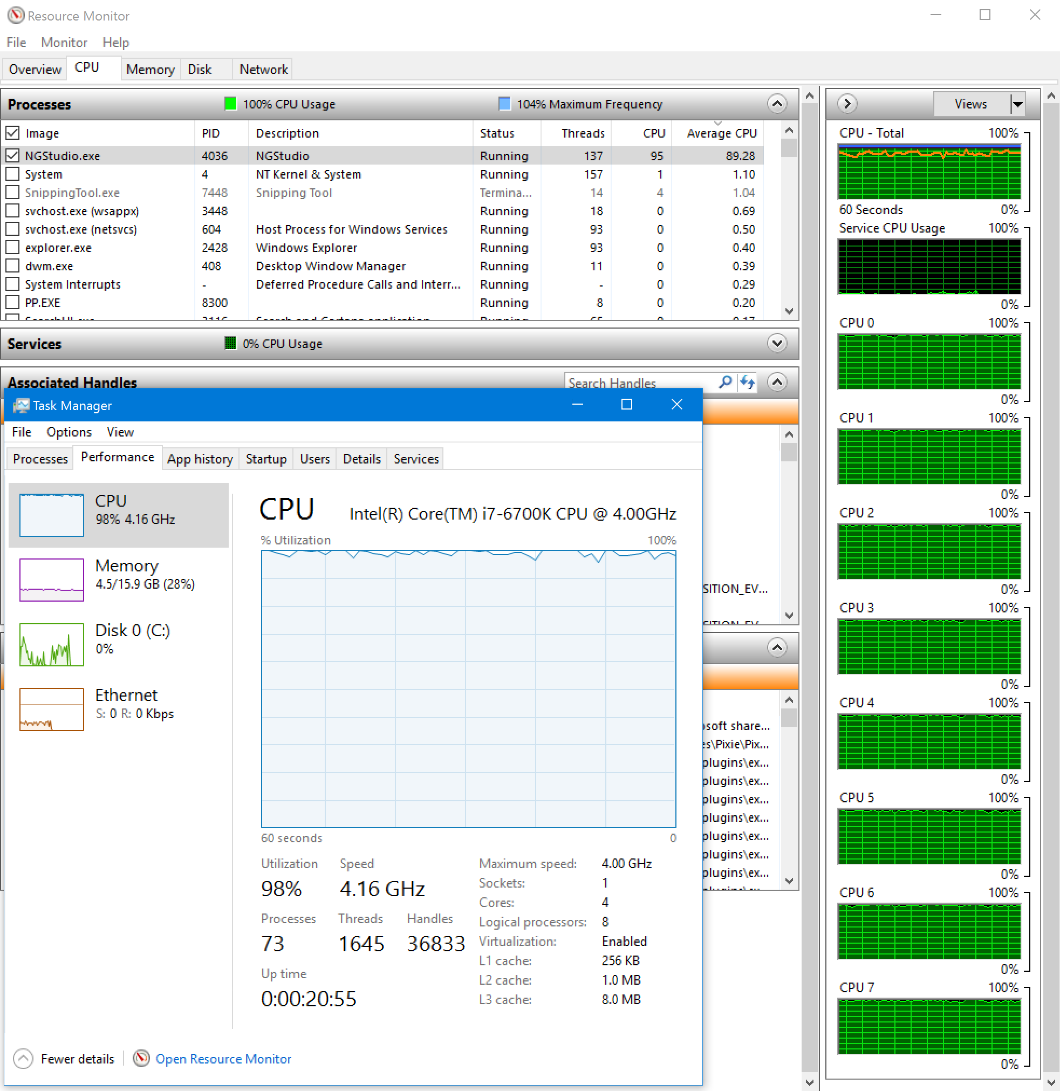Click Fewer details label in Task Manager
Image resolution: width=1060 pixels, height=1091 pixels.
click(x=77, y=1059)
